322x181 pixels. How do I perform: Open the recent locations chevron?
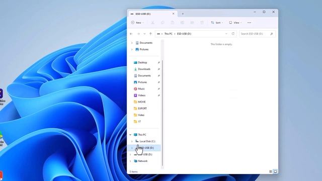coord(144,34)
